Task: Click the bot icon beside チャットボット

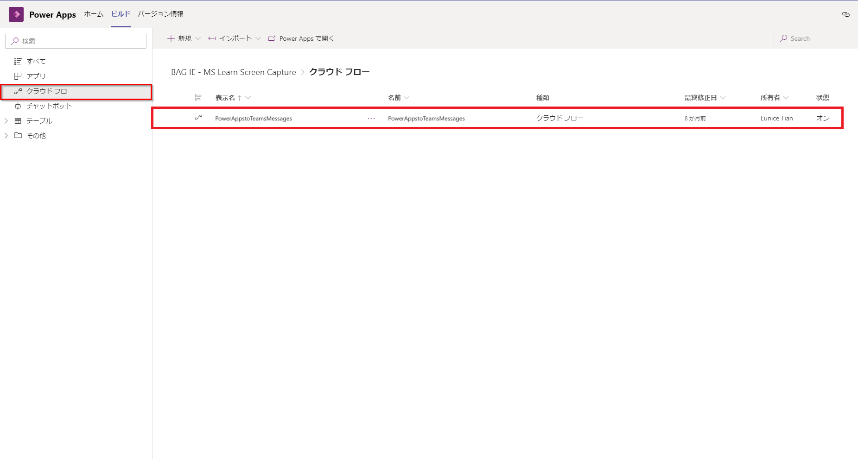Action: (x=18, y=106)
